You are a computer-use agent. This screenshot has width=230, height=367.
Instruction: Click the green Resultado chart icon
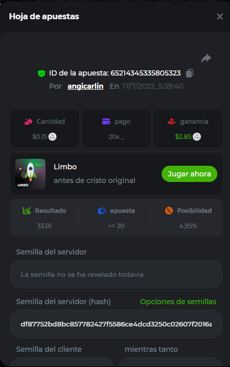click(x=26, y=211)
